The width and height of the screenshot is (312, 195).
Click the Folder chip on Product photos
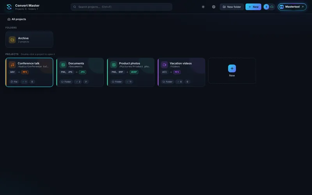117,82
